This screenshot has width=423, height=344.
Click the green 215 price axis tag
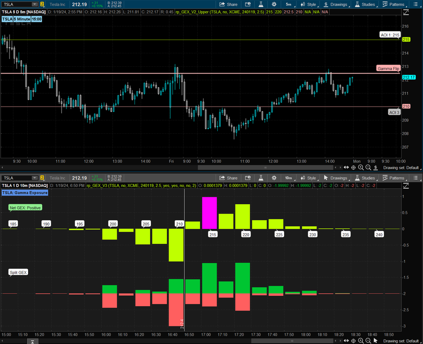406,40
